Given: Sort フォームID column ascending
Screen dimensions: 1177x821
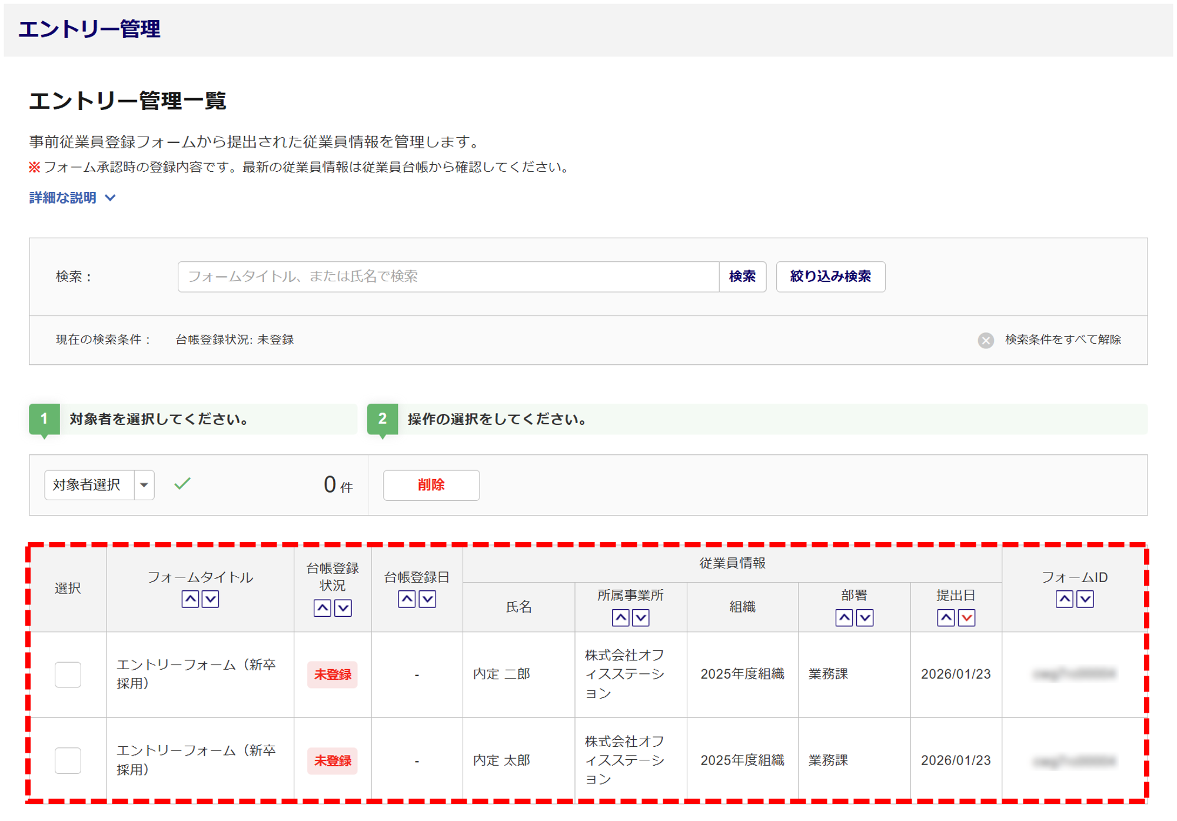Looking at the screenshot, I should pyautogui.click(x=1064, y=599).
